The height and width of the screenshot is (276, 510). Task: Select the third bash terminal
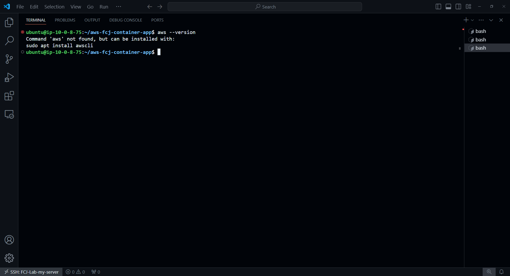pyautogui.click(x=487, y=48)
